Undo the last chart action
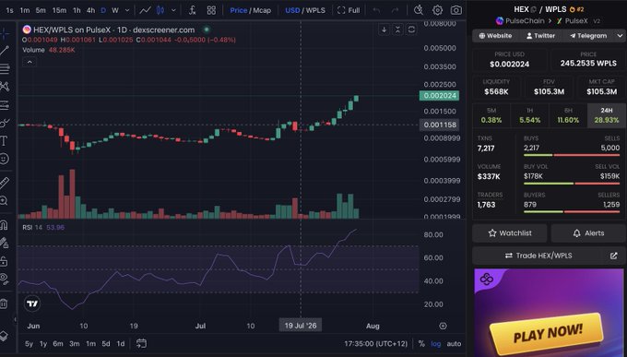Viewport: 627px width, 357px height. pyautogui.click(x=376, y=10)
